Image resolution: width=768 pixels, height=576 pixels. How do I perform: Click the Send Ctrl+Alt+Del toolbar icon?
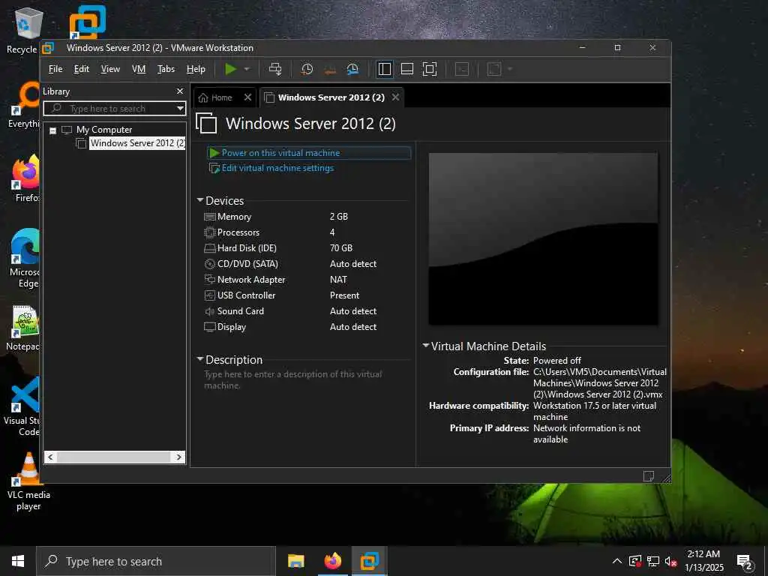point(275,69)
